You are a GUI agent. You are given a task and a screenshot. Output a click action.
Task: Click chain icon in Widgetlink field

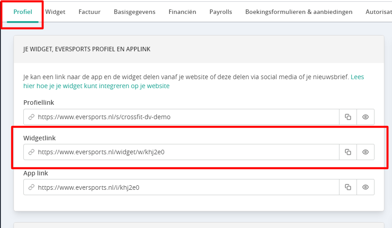tap(31, 152)
